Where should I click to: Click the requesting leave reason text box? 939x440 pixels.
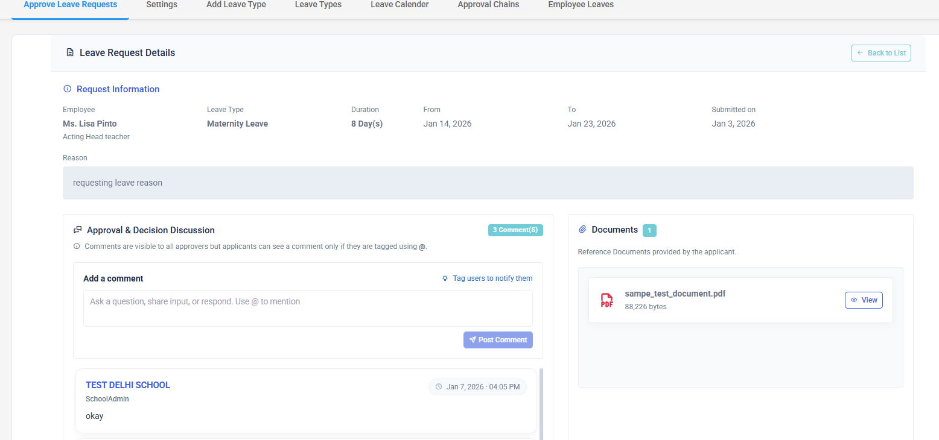click(488, 183)
